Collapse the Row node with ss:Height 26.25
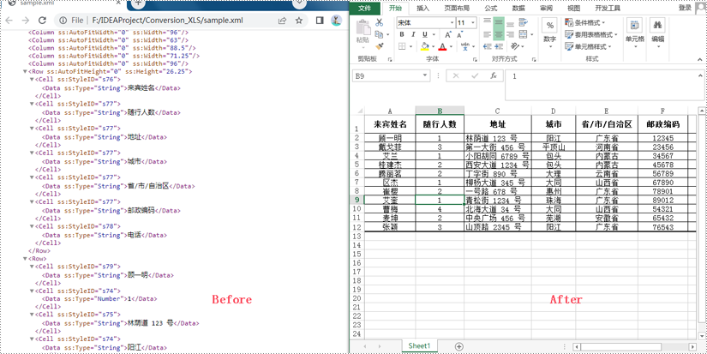The width and height of the screenshot is (707, 354). click(25, 72)
